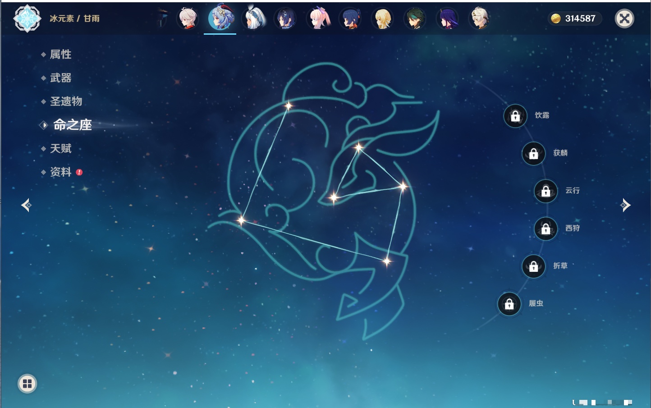Click the Mora balance 314587
This screenshot has height=408, width=651.
(580, 18)
